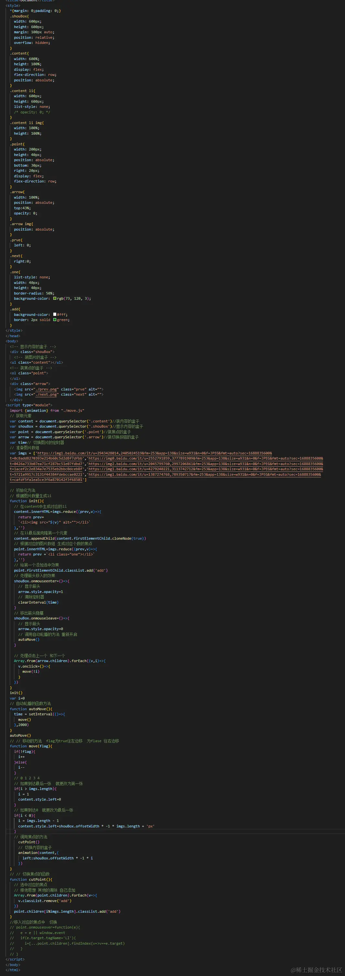The image size is (345, 976).
Task: Click the "shouBox.onmouseleave" handler line
Action: 42,618
